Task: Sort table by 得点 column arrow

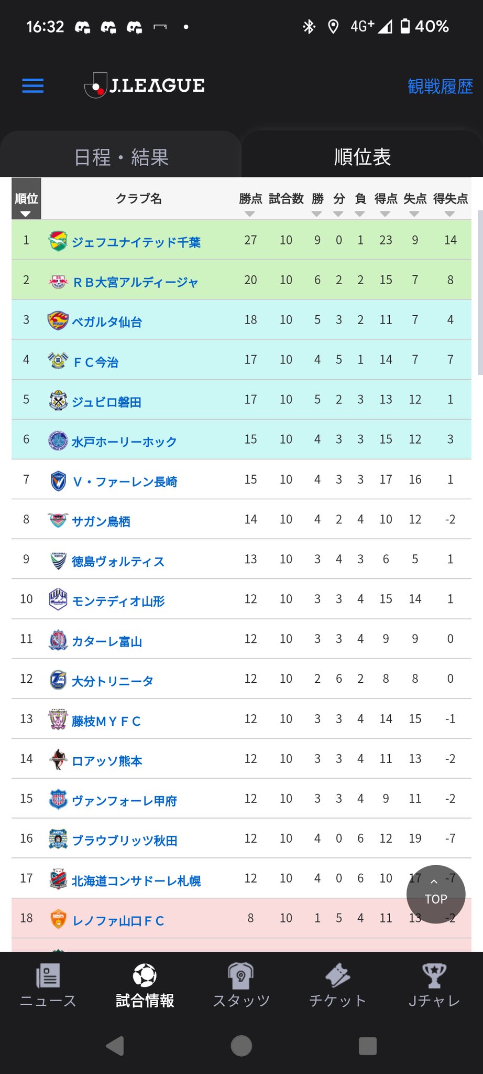Action: (385, 214)
